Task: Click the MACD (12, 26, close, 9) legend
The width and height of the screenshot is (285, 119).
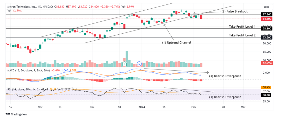Action: [29, 70]
